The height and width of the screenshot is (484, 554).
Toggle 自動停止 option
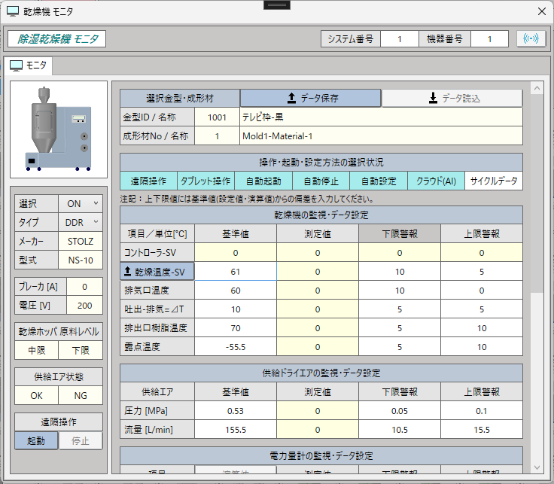[321, 181]
